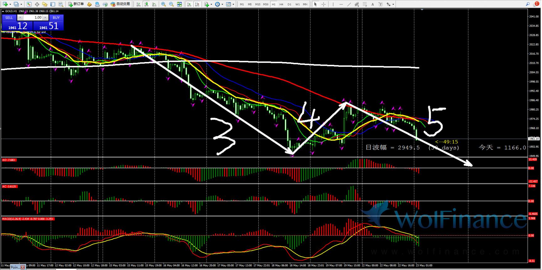The height and width of the screenshot is (270, 542).
Task: Switch to M30 timeframe
Action: click(x=266, y=4)
